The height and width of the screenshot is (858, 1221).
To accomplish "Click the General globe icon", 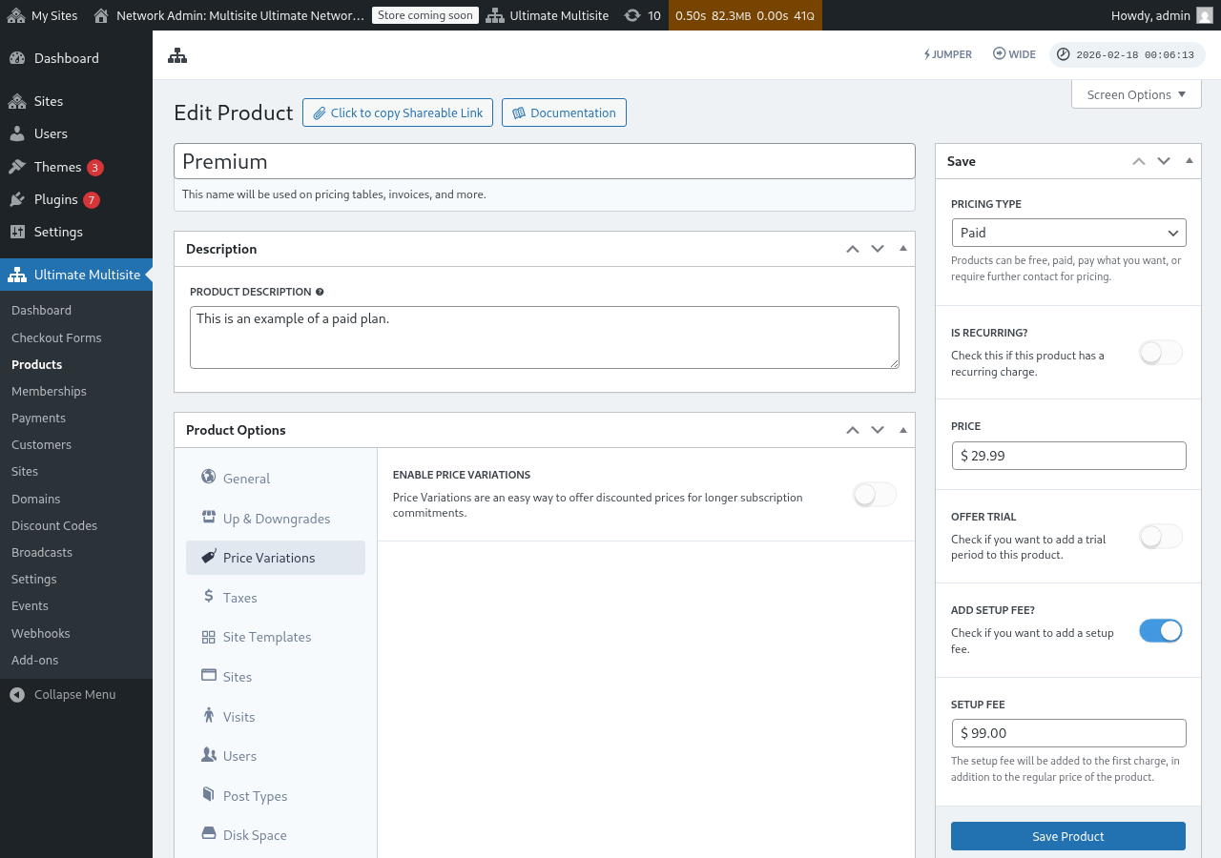I will click(x=208, y=477).
